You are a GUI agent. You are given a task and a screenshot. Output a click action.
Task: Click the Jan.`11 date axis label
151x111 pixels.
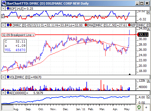point(81,109)
